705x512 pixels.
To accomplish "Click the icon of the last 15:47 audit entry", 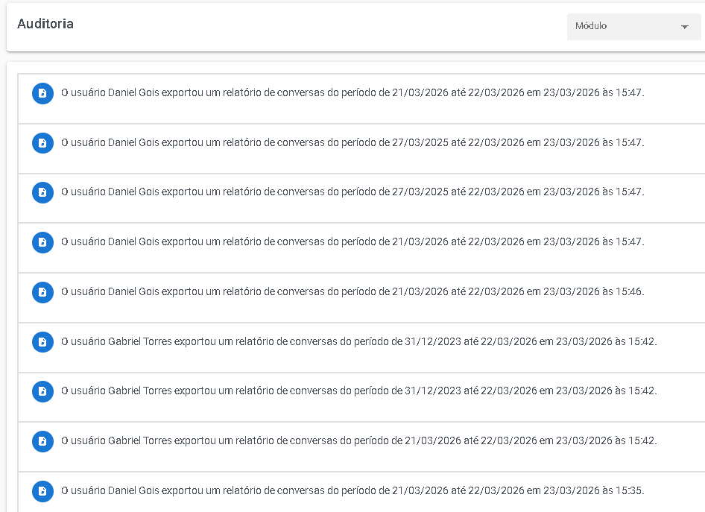I will [42, 242].
